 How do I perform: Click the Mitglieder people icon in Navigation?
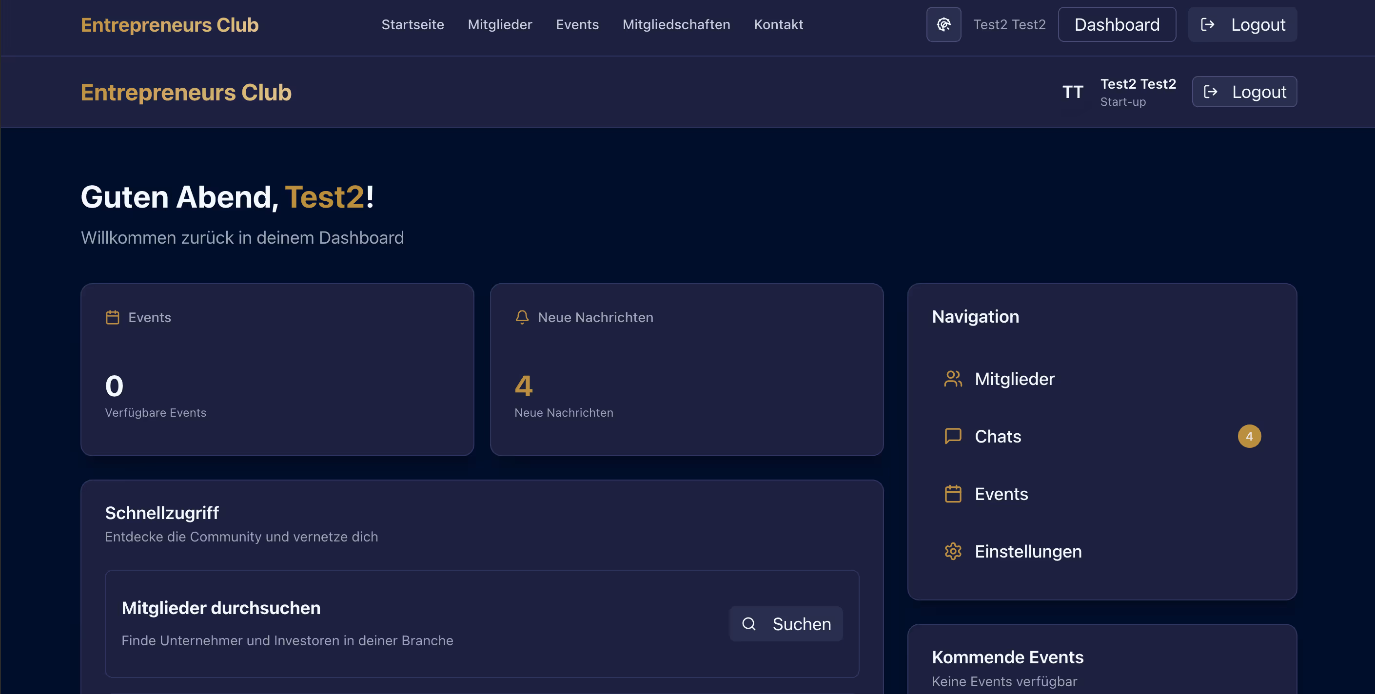point(953,379)
